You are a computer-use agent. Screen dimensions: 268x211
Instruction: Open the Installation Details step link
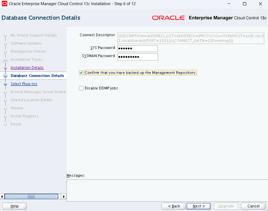tap(27, 68)
